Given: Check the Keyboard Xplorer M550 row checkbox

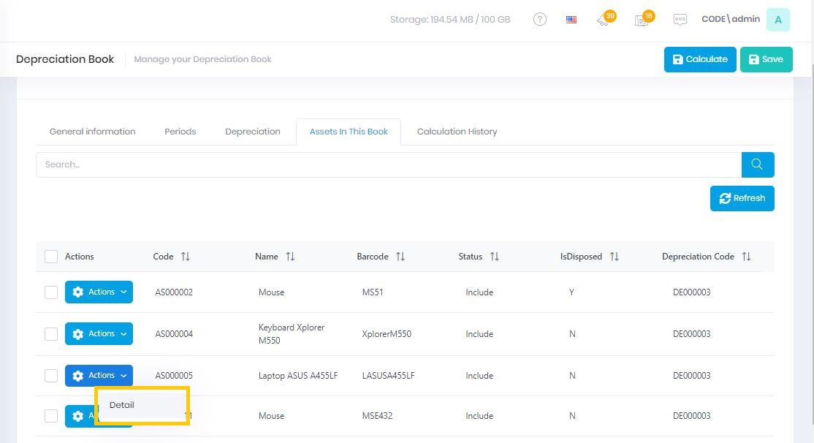Looking at the screenshot, I should pos(51,334).
